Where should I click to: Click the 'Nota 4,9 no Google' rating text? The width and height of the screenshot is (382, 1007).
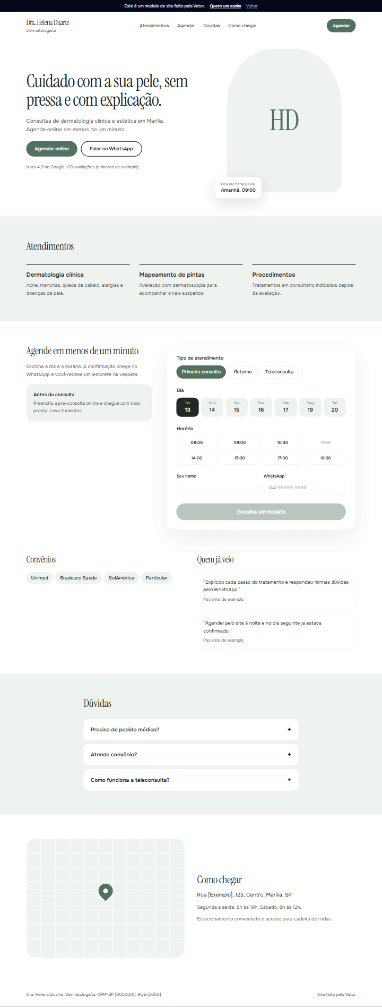pos(82,167)
